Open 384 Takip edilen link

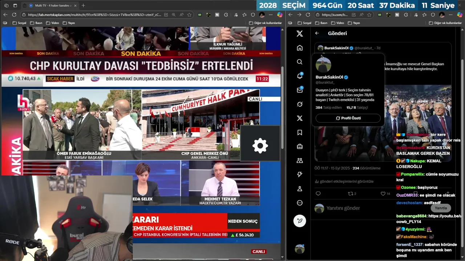(x=328, y=108)
